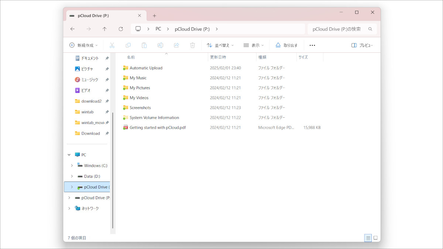Click the Copy icon
Screen dimensions: 443x249
(128, 45)
